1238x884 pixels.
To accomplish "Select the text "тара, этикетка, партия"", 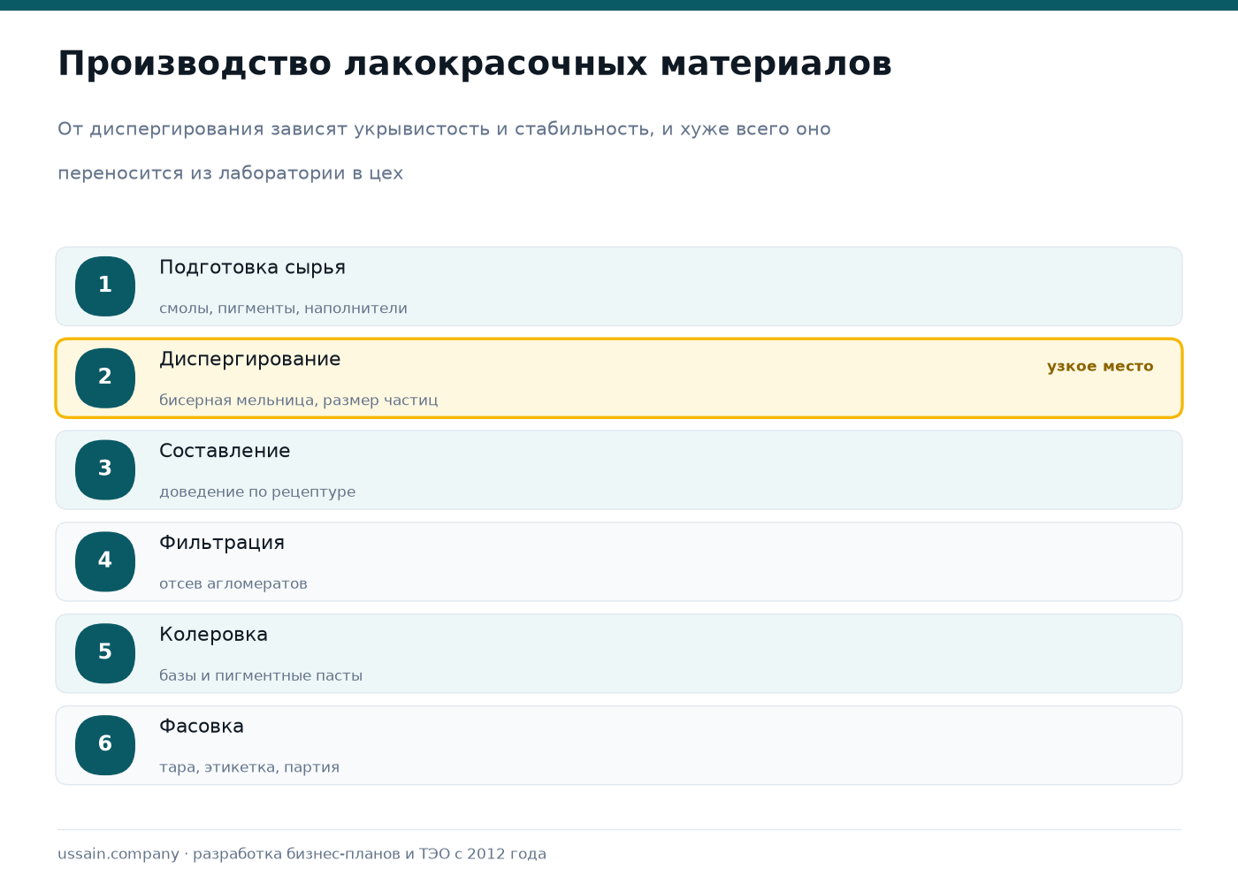I will pyautogui.click(x=249, y=767).
